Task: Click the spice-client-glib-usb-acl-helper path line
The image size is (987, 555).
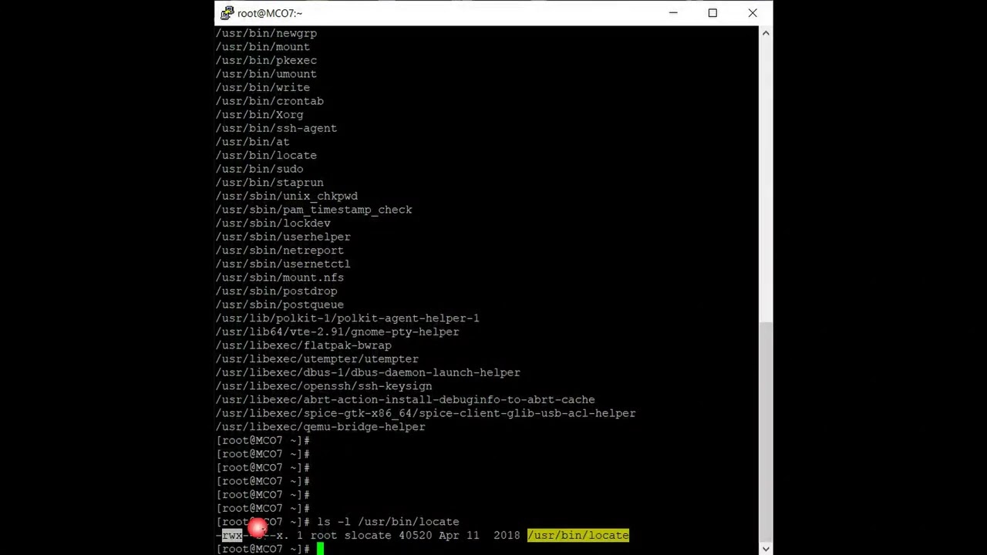Action: point(426,413)
